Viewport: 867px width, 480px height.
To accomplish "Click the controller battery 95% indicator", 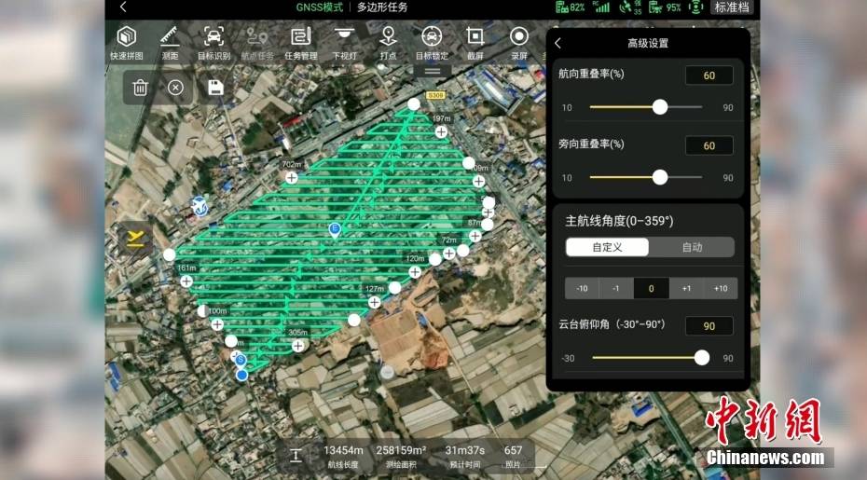I will (x=666, y=7).
